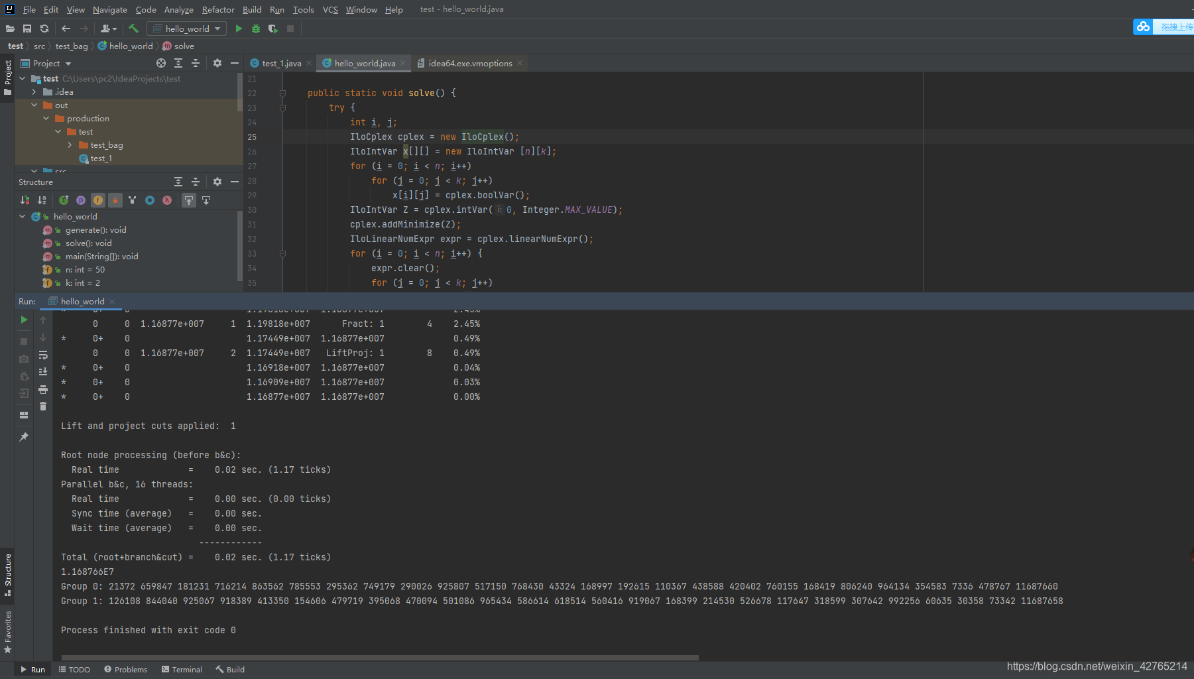
Task: Open the Problems tool window
Action: pos(126,670)
